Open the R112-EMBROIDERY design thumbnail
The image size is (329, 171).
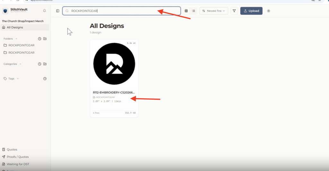pos(114,64)
